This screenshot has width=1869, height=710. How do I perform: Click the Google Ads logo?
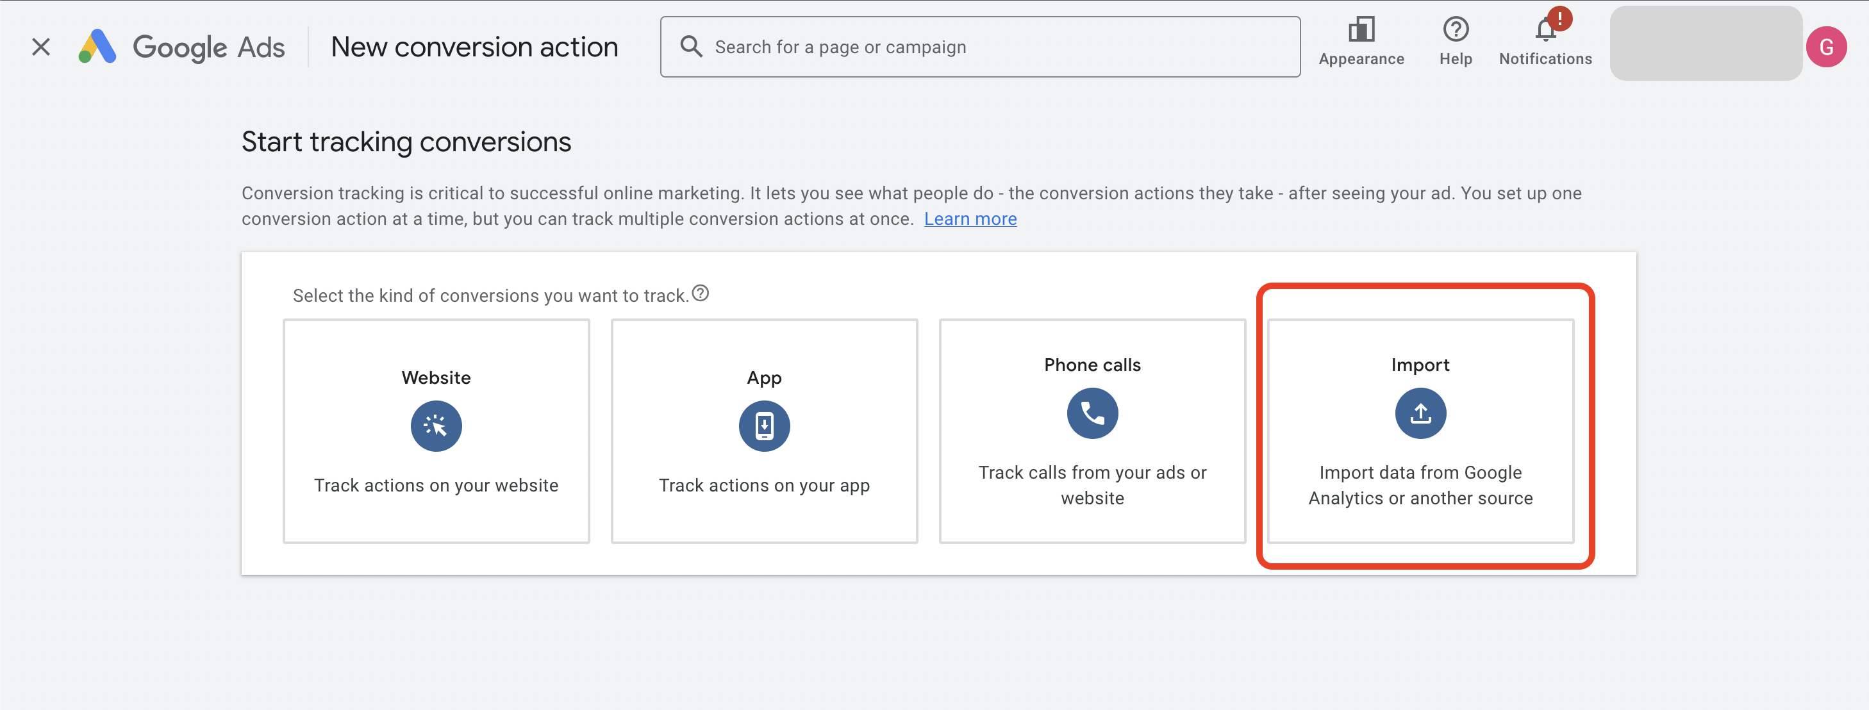point(181,47)
